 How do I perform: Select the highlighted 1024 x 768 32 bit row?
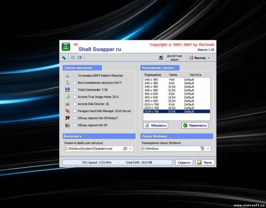point(176,112)
